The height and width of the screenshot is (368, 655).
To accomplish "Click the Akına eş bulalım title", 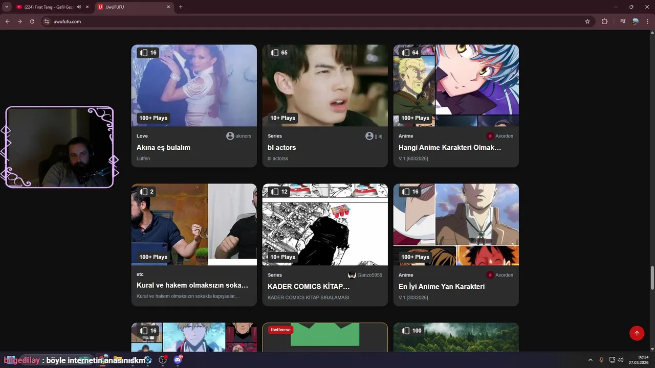I will click(163, 148).
